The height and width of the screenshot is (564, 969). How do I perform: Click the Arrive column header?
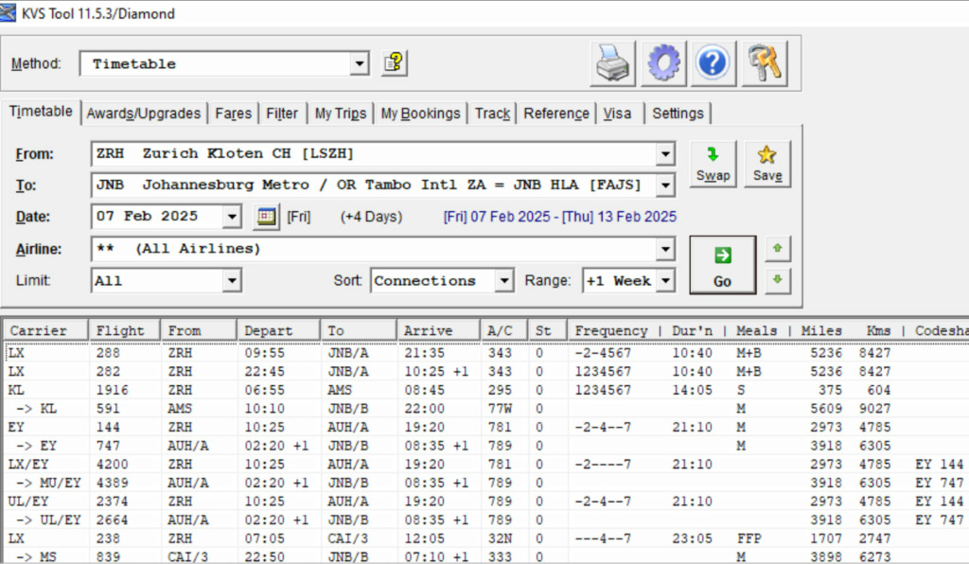point(438,330)
